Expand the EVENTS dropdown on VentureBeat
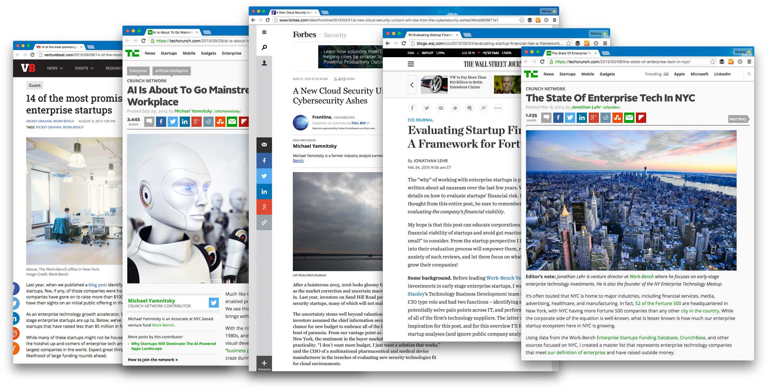 [84, 68]
